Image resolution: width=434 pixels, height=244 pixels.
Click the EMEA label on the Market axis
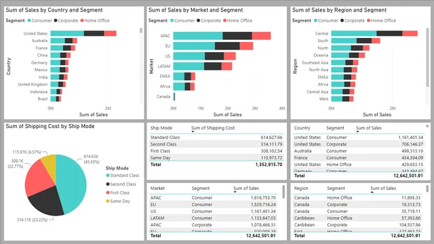tap(165, 77)
